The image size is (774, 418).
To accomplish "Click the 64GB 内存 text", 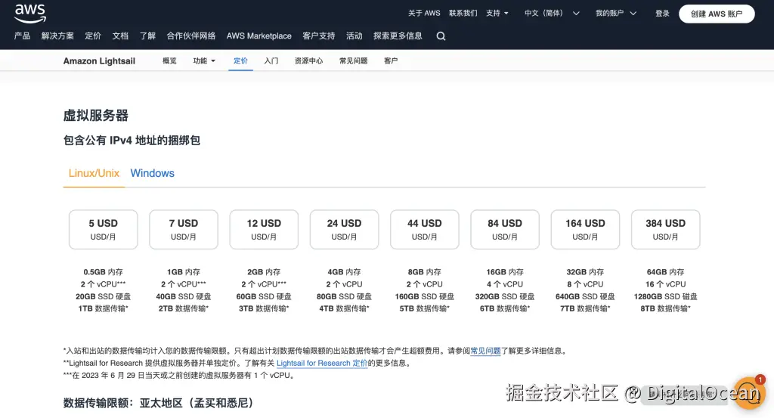I will tap(665, 272).
